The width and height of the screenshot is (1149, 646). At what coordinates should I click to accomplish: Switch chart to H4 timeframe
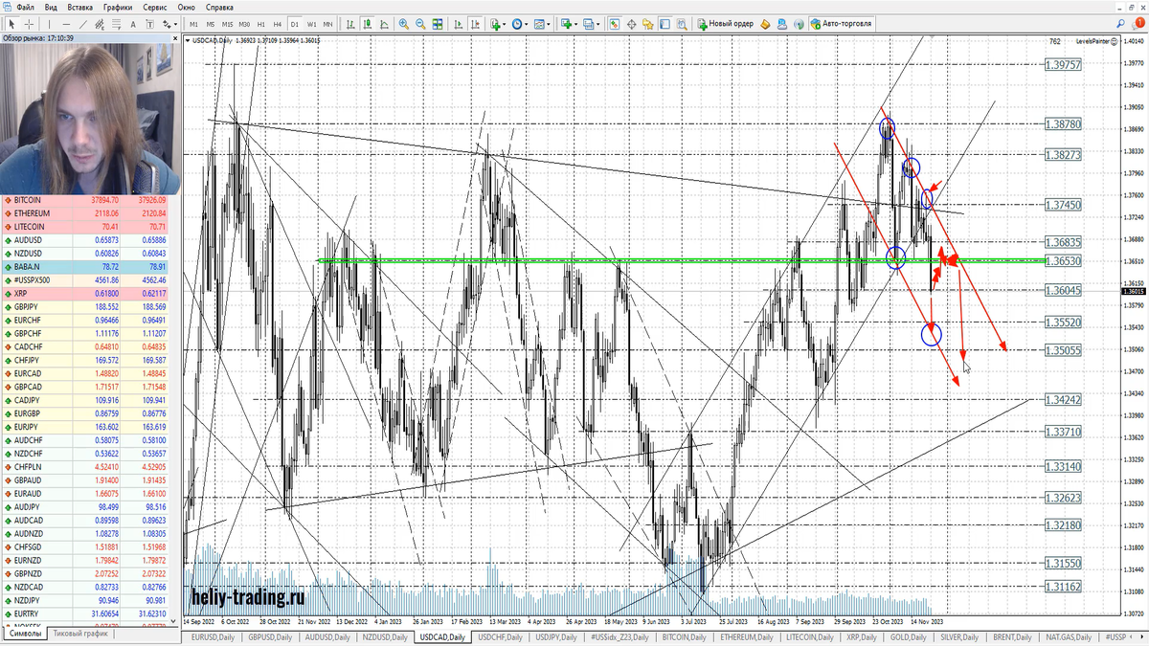(x=278, y=23)
